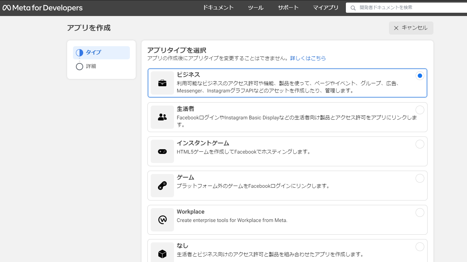Open the 詳しくはこちら link
The height and width of the screenshot is (262, 467).
(x=308, y=58)
